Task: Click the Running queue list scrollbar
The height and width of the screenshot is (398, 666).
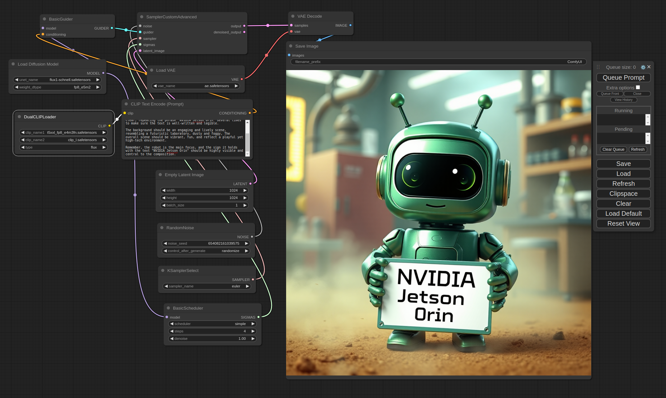Action: click(648, 120)
